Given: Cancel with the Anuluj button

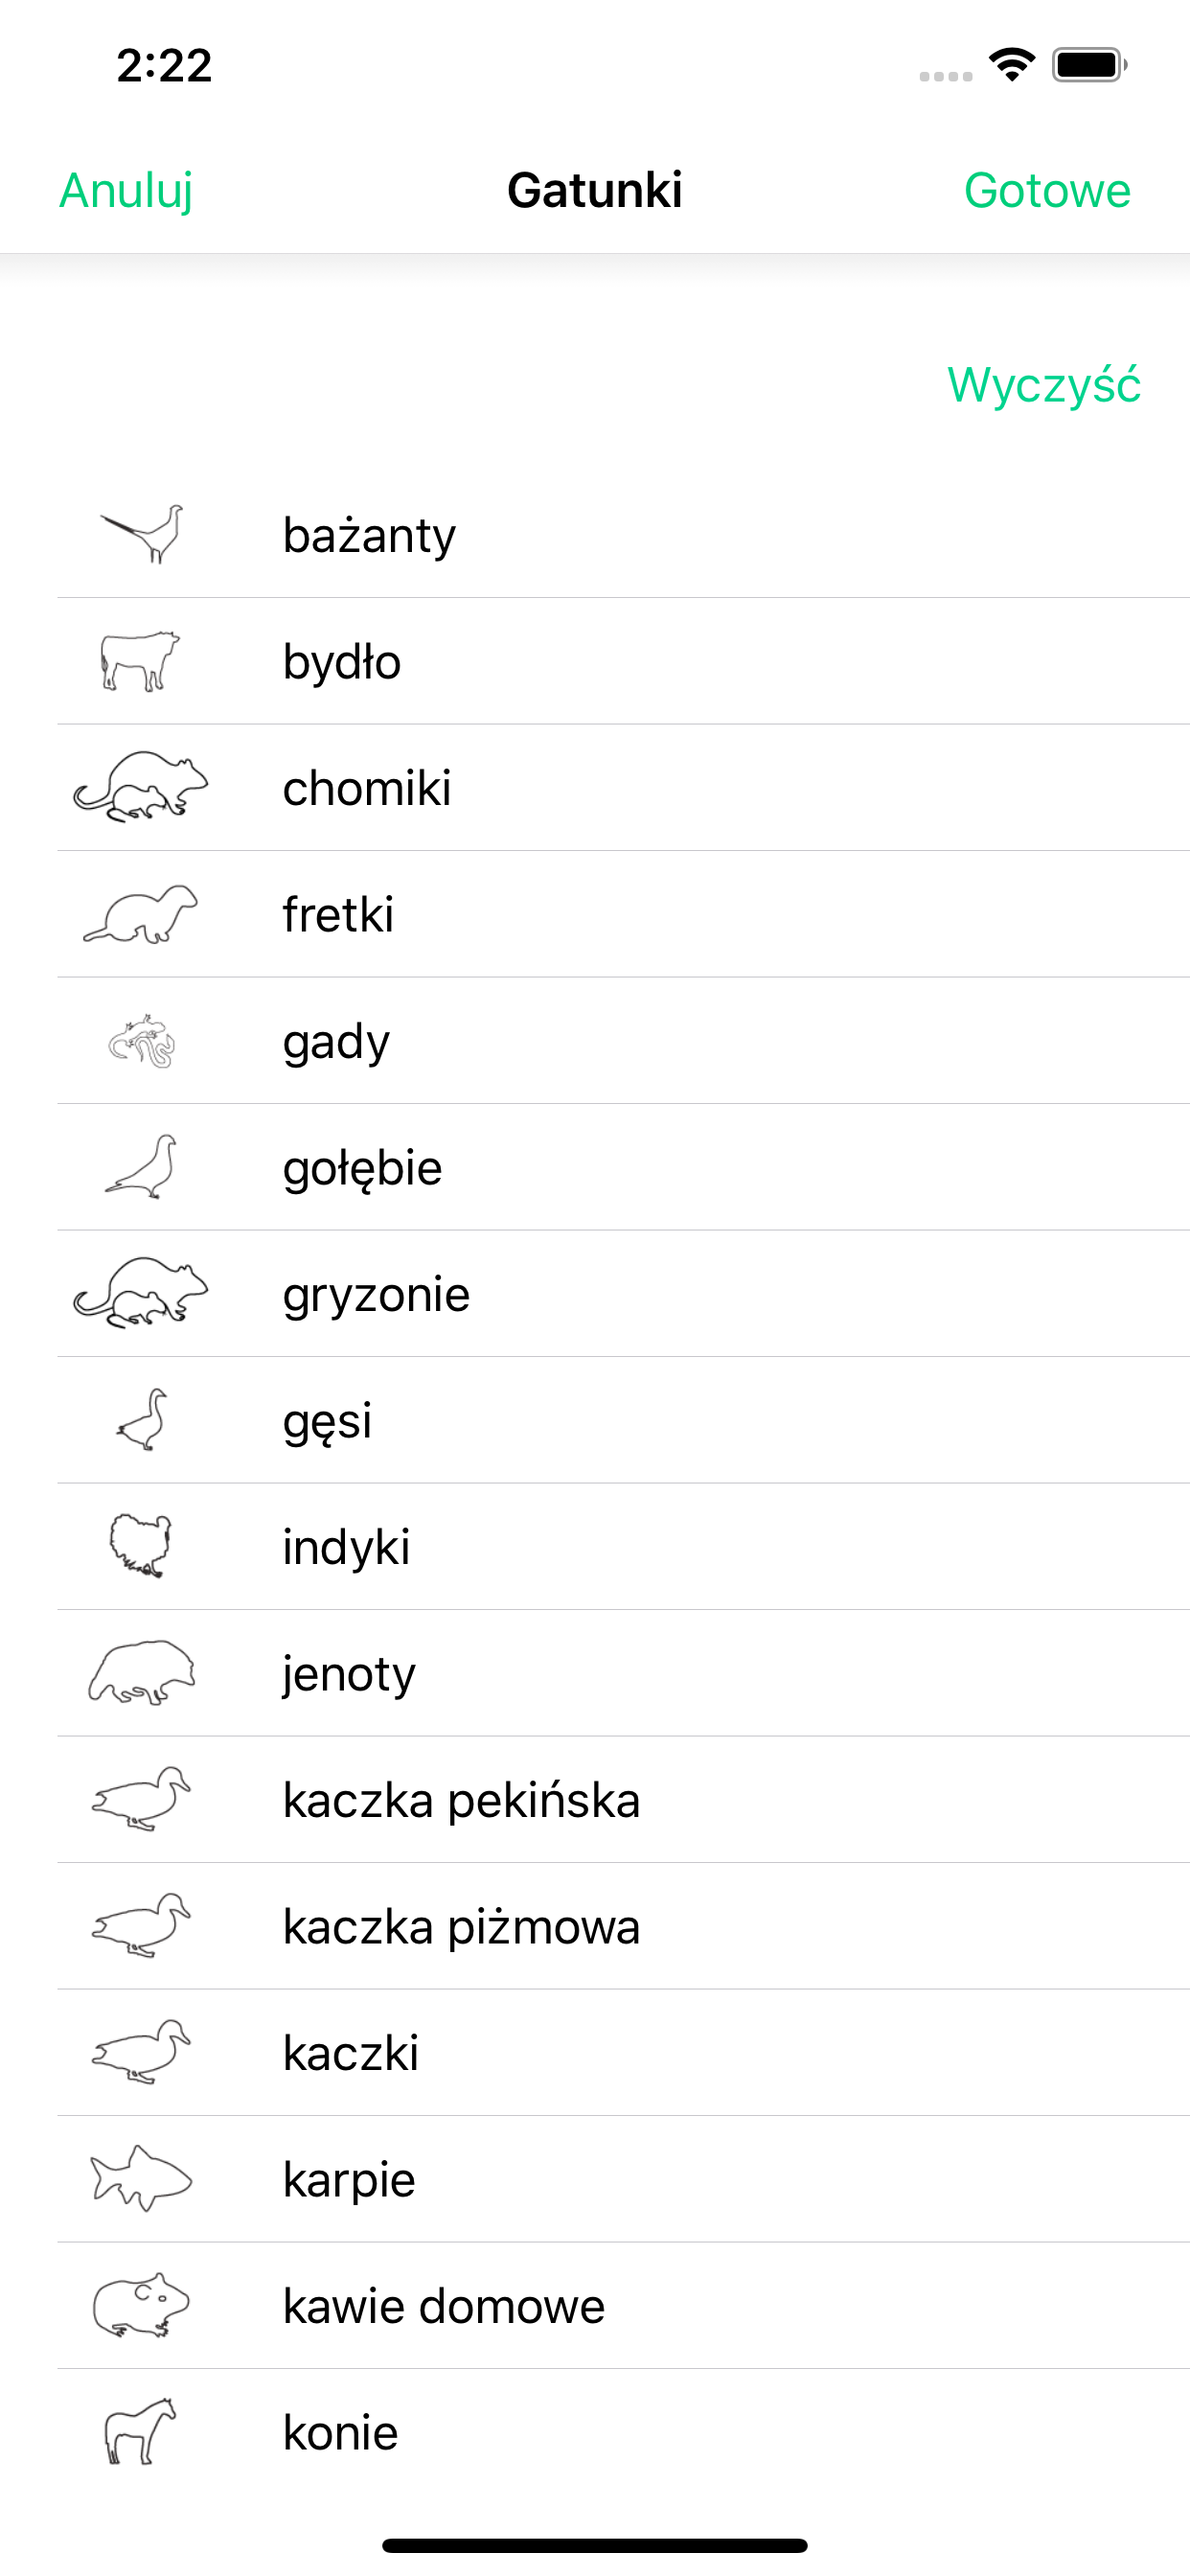Looking at the screenshot, I should (126, 190).
